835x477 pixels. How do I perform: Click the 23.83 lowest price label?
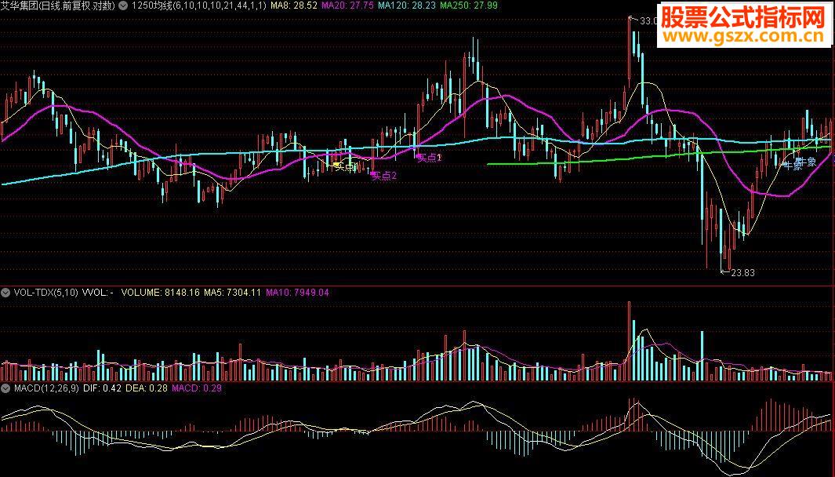[x=742, y=273]
